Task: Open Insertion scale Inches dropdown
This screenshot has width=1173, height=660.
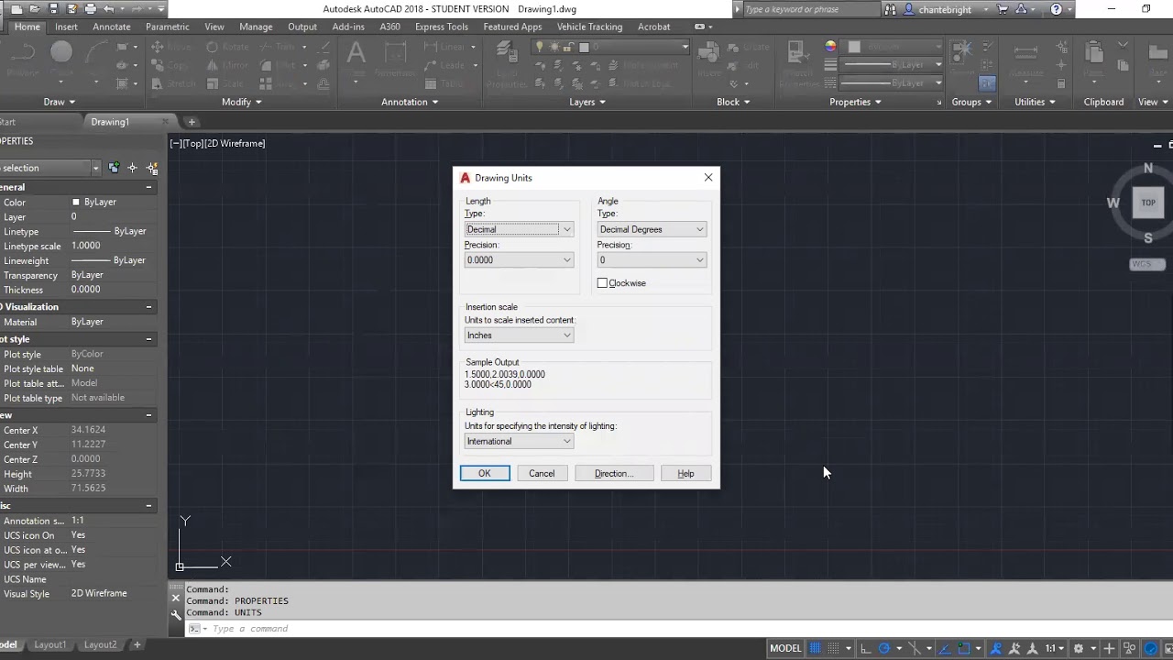Action: click(x=519, y=335)
